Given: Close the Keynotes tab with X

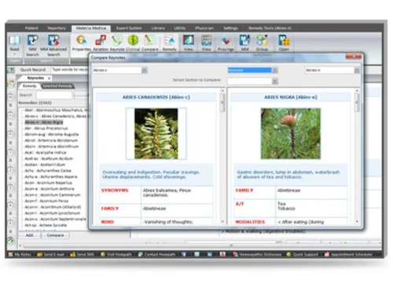Looking at the screenshot, I should tap(49, 78).
